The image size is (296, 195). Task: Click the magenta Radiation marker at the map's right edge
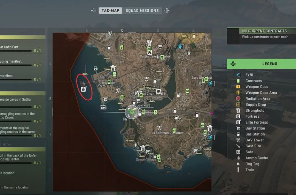[x=211, y=114]
